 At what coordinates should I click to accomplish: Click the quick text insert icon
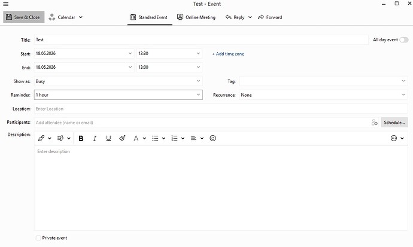[60, 138]
